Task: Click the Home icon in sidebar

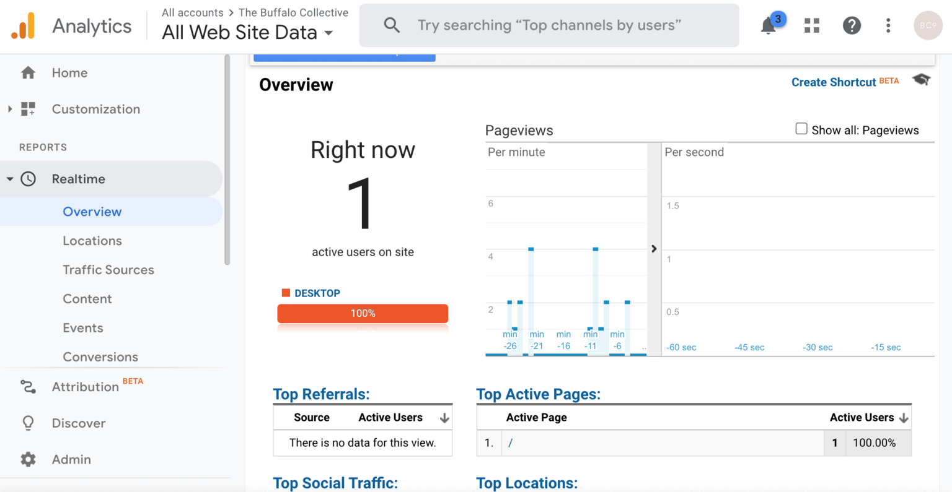Action: [x=28, y=72]
